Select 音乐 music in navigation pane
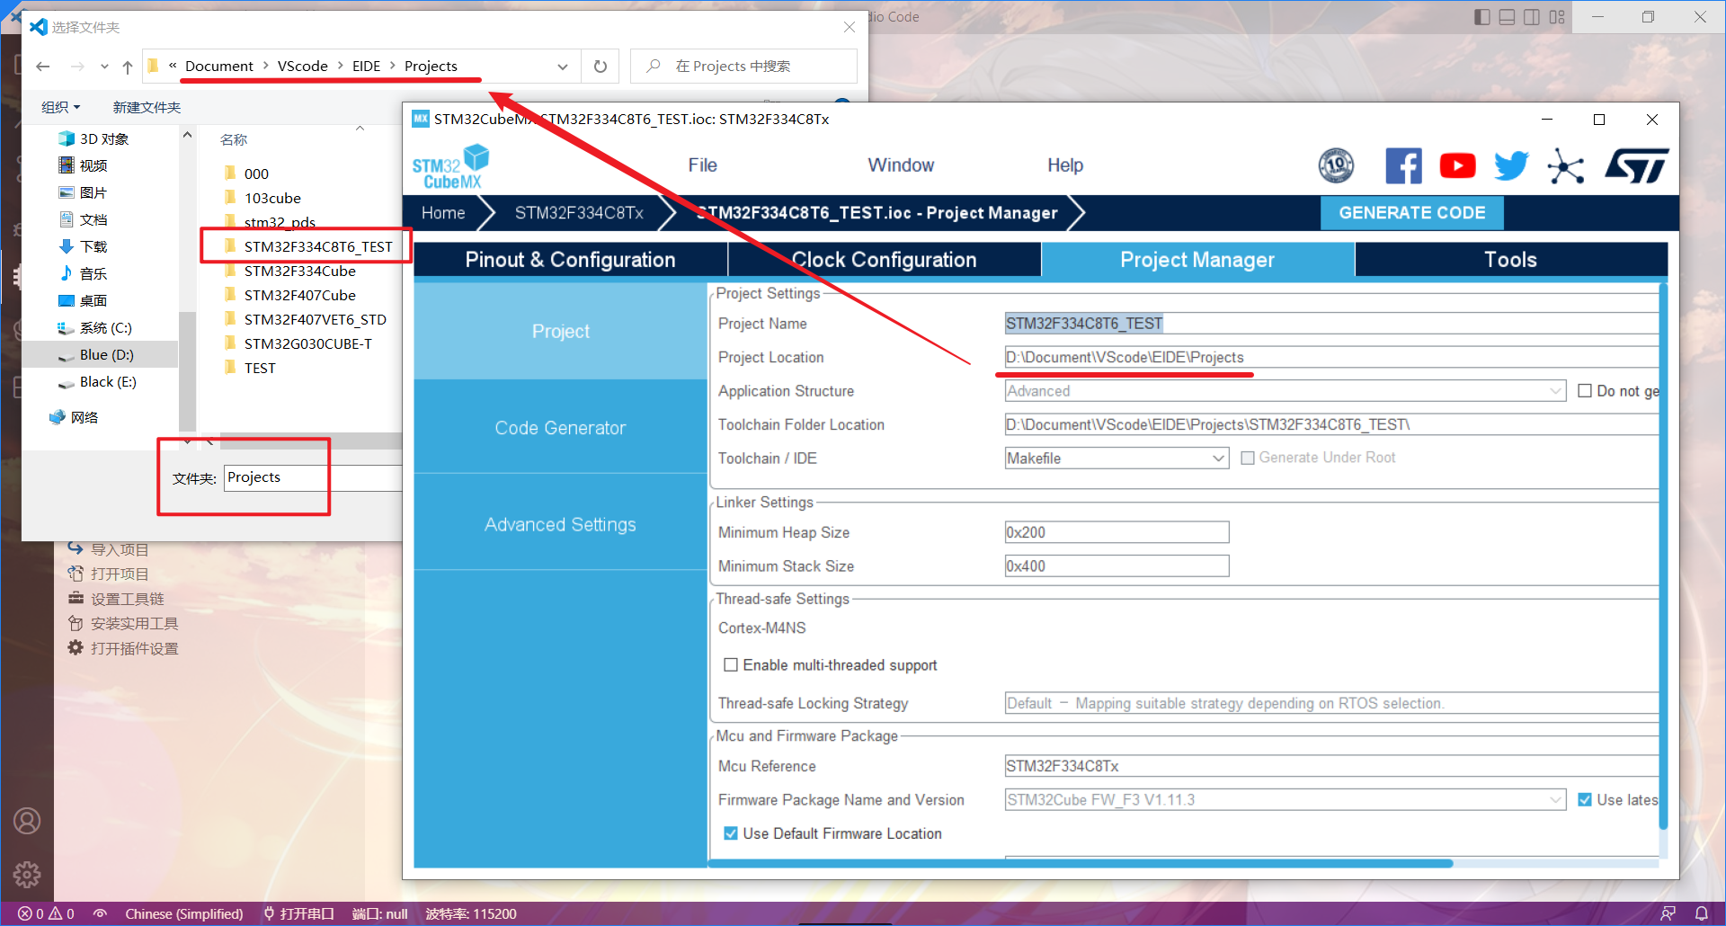The width and height of the screenshot is (1726, 926). point(93,274)
